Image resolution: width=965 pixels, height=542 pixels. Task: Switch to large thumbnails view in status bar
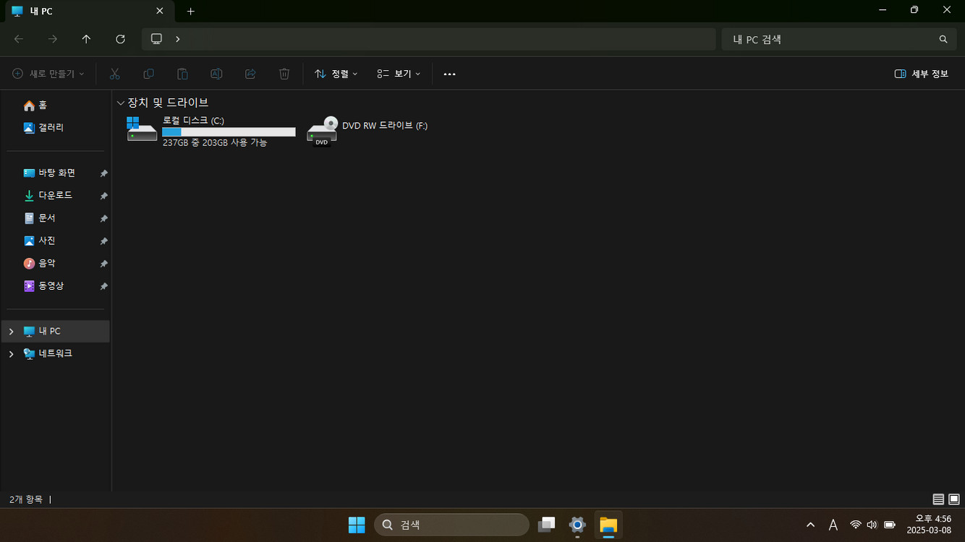(x=953, y=499)
